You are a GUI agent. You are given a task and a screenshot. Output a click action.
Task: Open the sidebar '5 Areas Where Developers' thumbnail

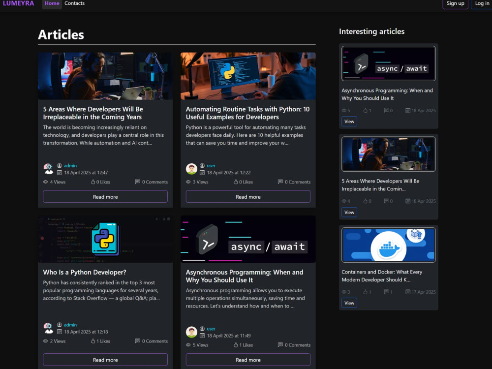[389, 154]
